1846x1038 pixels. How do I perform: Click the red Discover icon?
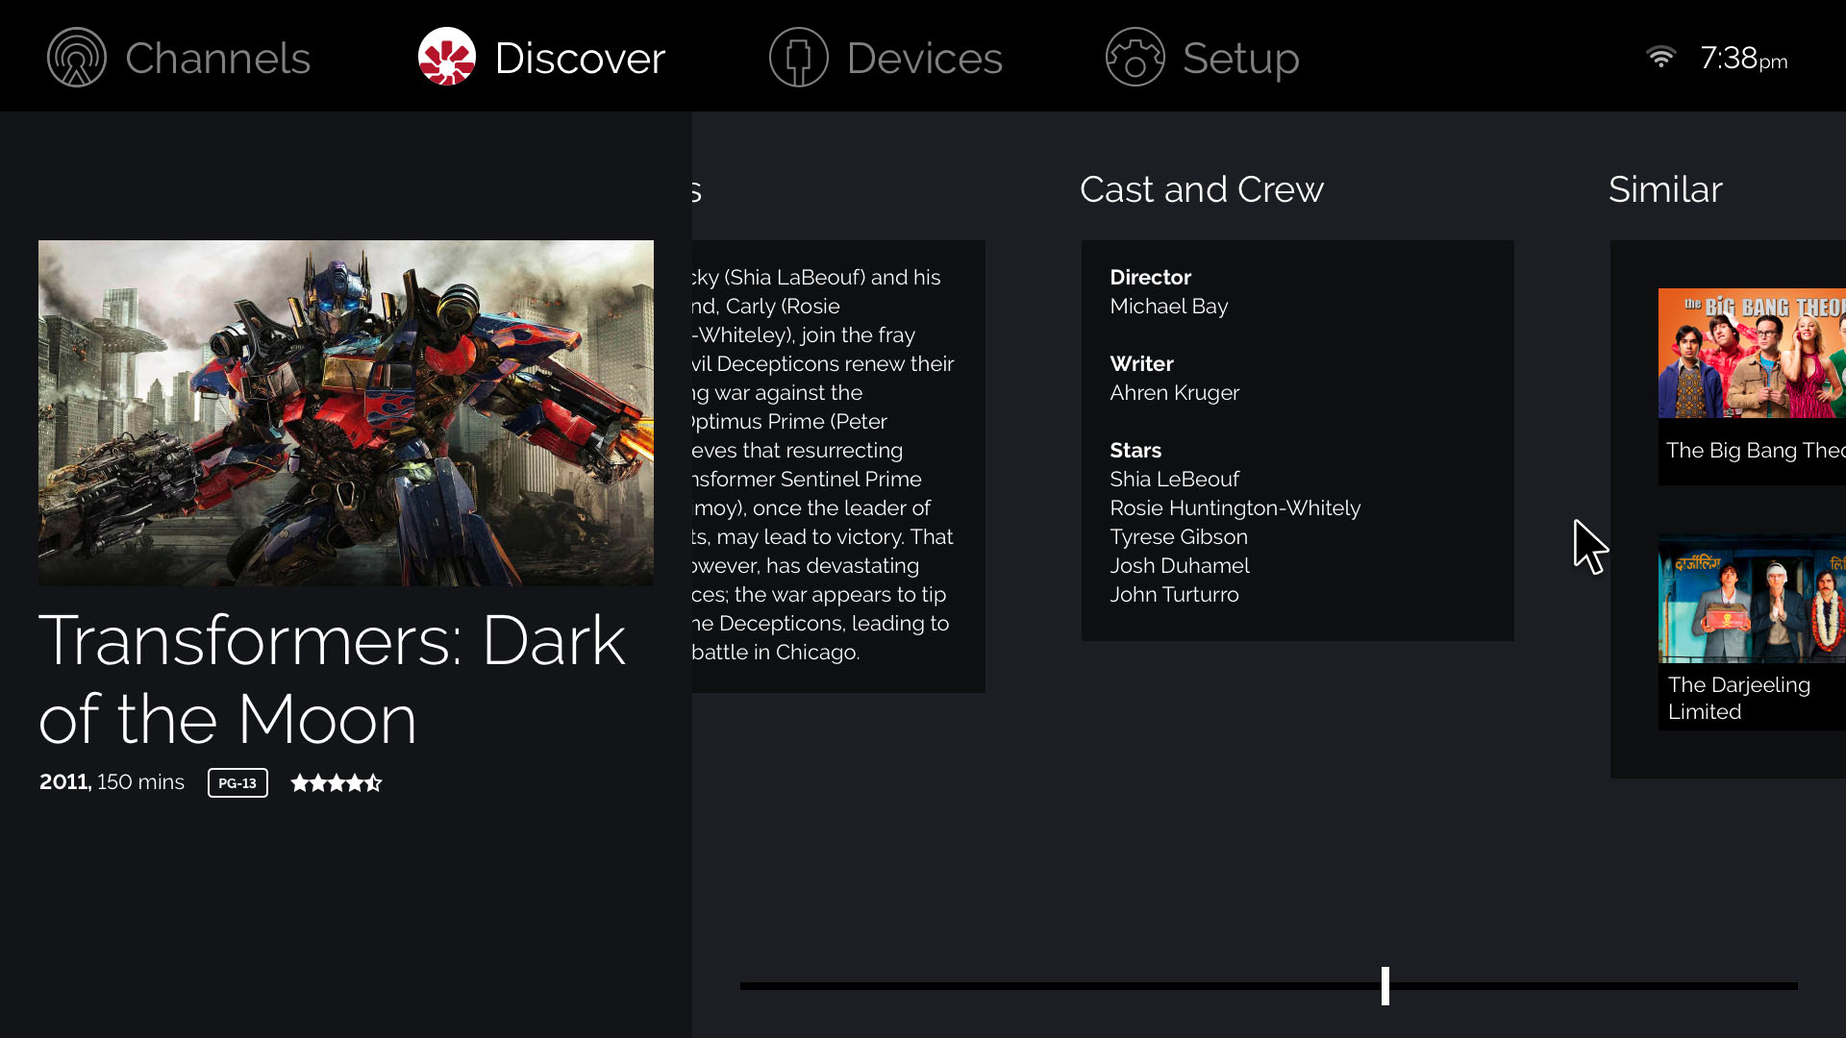coord(447,57)
